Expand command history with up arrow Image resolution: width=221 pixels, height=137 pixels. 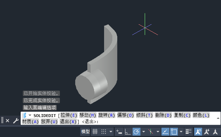[x=218, y=118]
